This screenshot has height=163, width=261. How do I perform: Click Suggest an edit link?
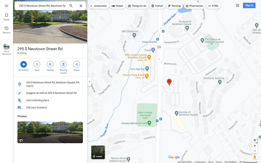[51, 93]
